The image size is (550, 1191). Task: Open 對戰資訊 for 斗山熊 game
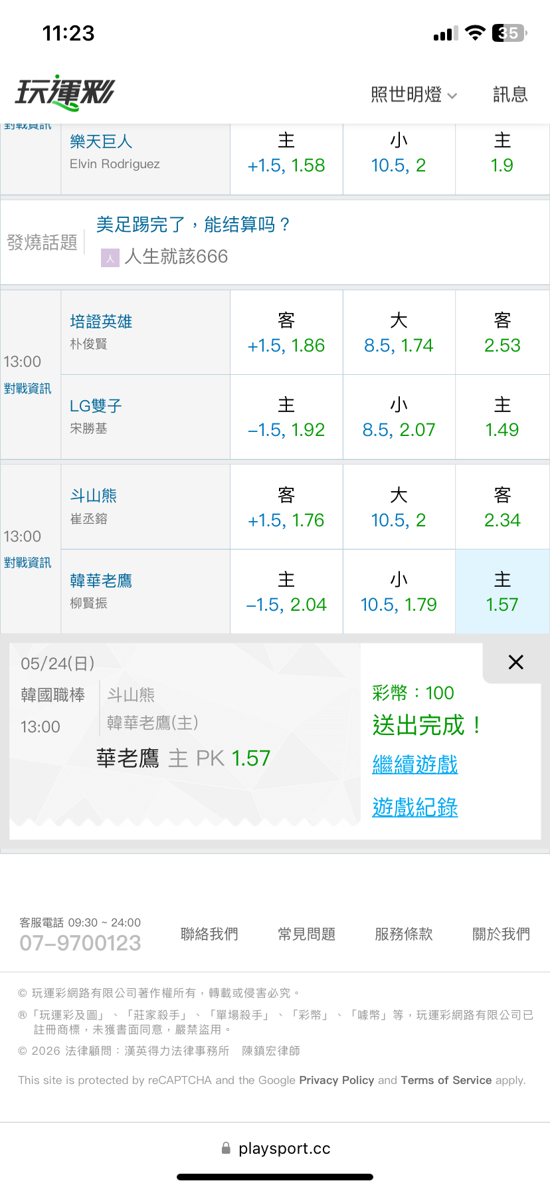point(27,563)
